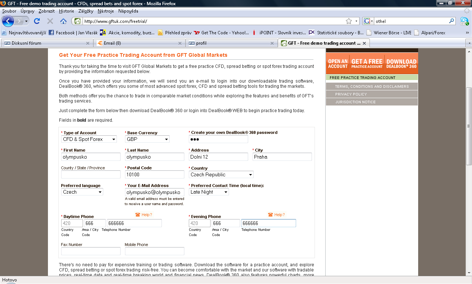Click the browser Back arrow button
The height and width of the screenshot is (284, 472).
(8, 21)
